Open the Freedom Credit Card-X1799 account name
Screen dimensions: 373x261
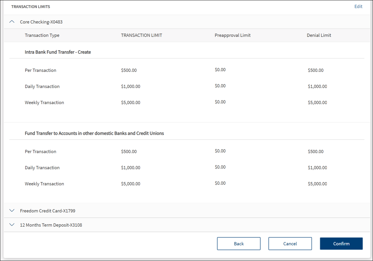48,211
